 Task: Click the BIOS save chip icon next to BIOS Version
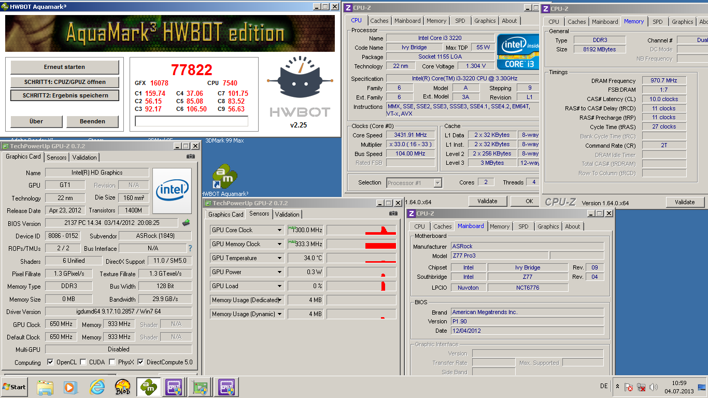point(186,223)
